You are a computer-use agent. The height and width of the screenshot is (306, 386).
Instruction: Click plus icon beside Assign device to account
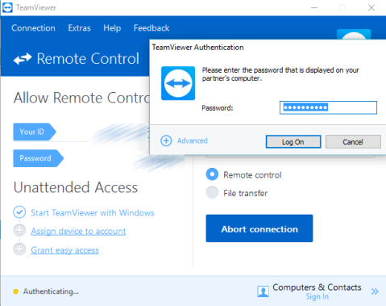(19, 231)
